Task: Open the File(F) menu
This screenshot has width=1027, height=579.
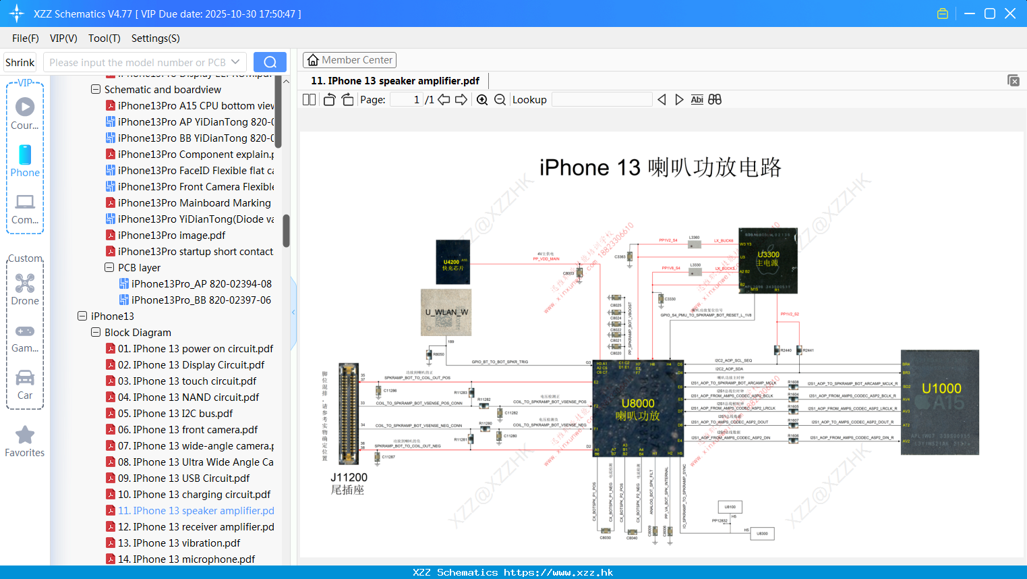Action: coord(26,38)
